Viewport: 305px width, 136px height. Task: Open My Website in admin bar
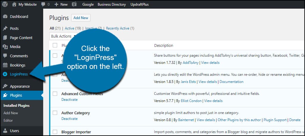click(x=28, y=4)
